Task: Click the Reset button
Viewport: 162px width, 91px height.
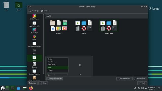Action: 43,83
